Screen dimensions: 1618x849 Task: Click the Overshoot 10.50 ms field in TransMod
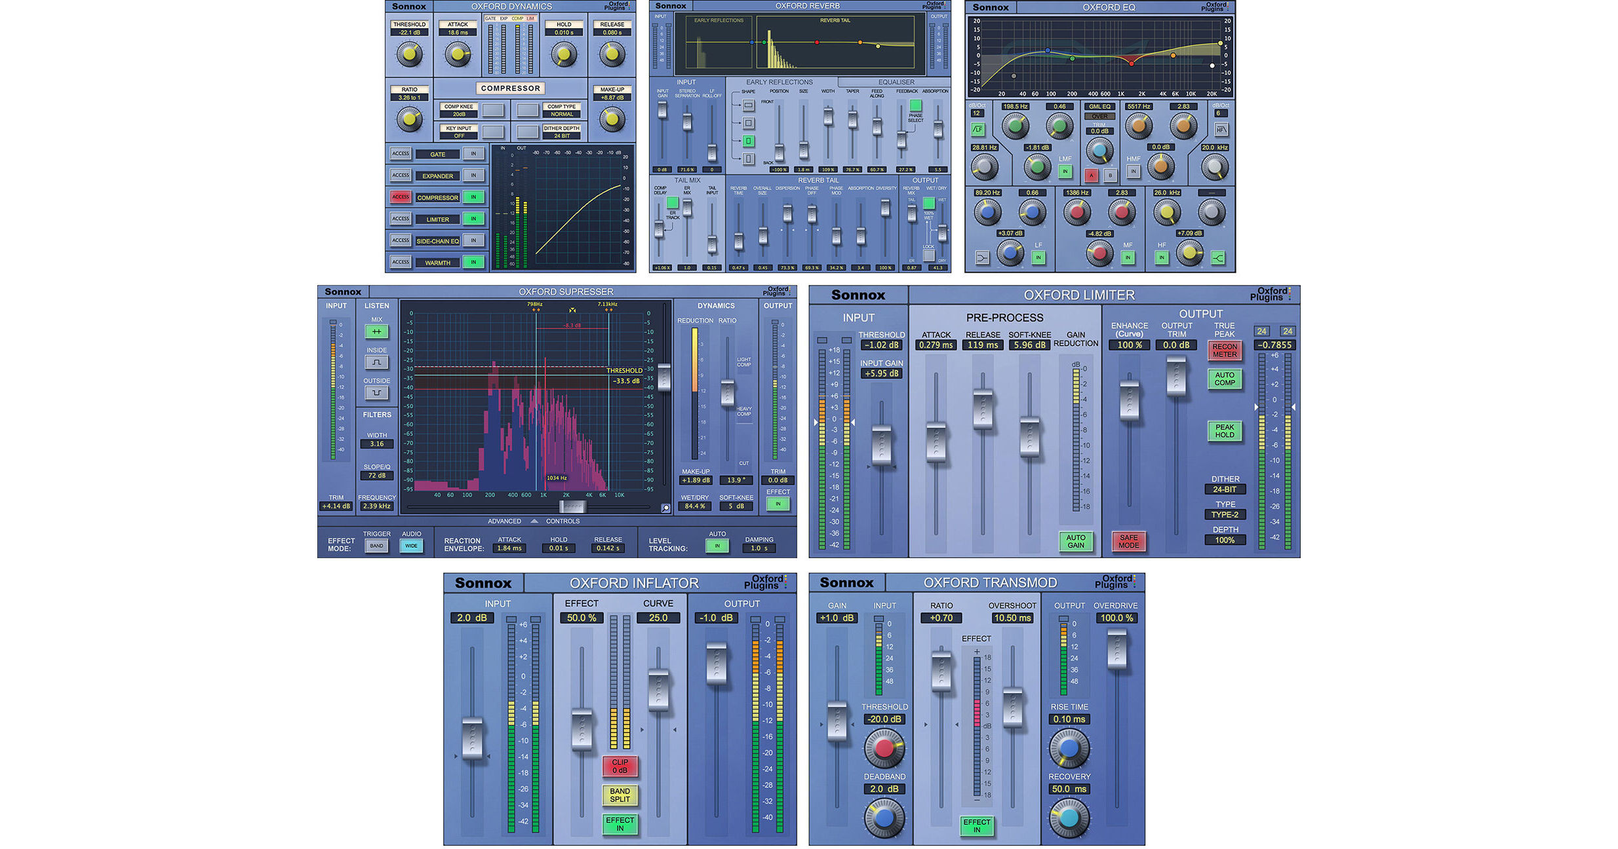pos(1012,618)
